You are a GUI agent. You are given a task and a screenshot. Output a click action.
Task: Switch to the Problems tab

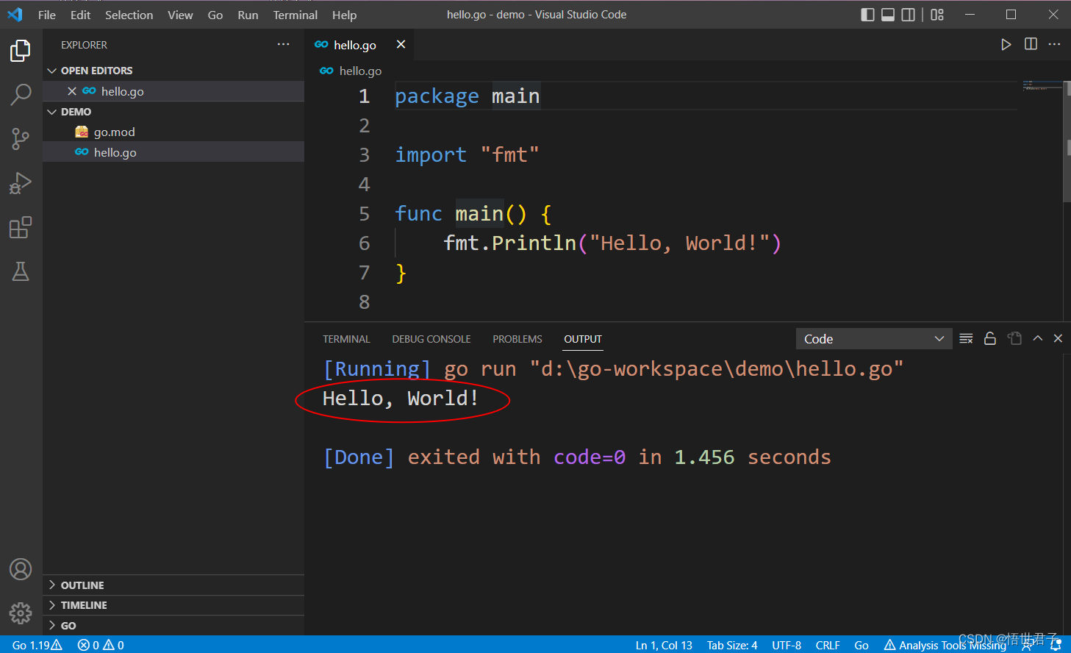tap(517, 339)
